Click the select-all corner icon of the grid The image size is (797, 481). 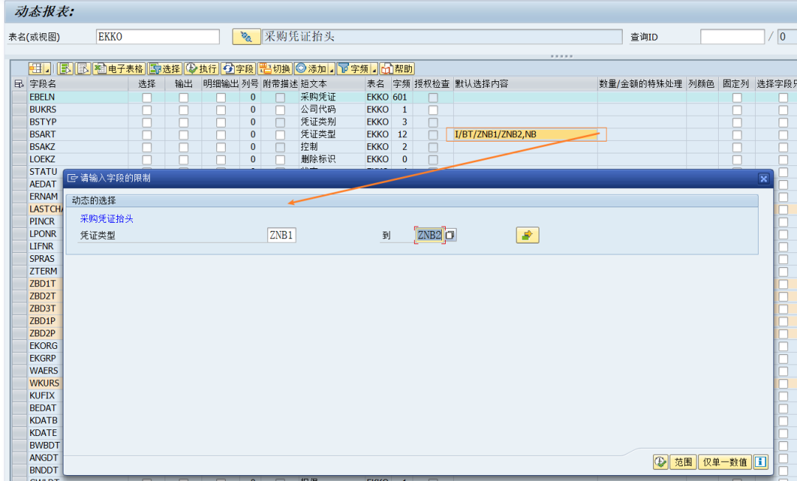pyautogui.click(x=19, y=84)
